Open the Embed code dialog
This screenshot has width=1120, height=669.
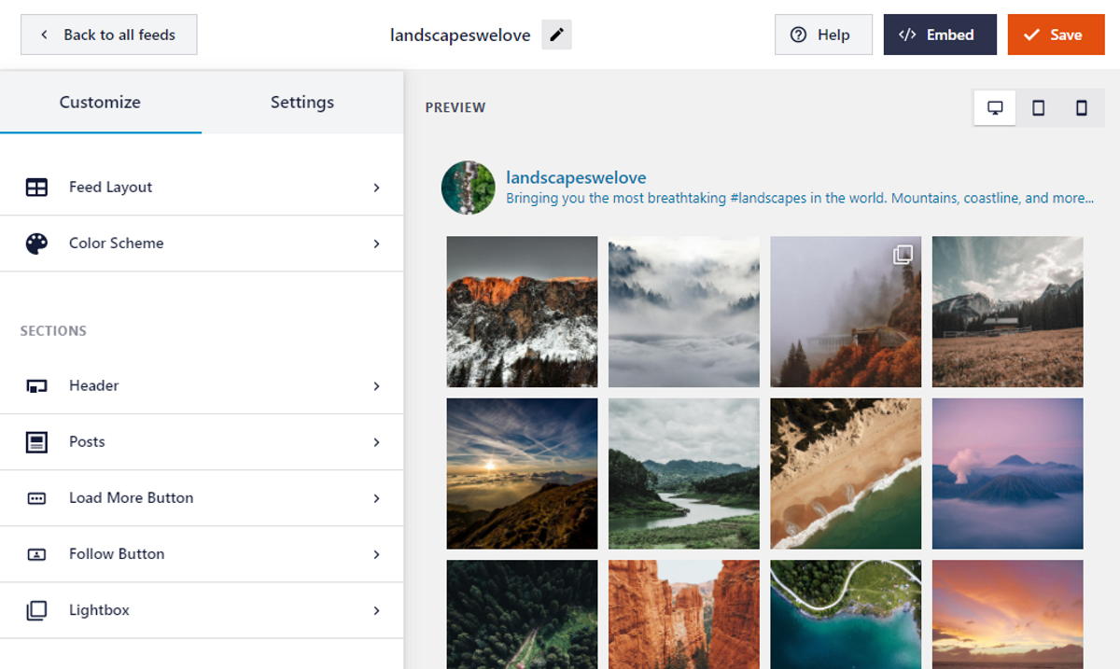[939, 35]
